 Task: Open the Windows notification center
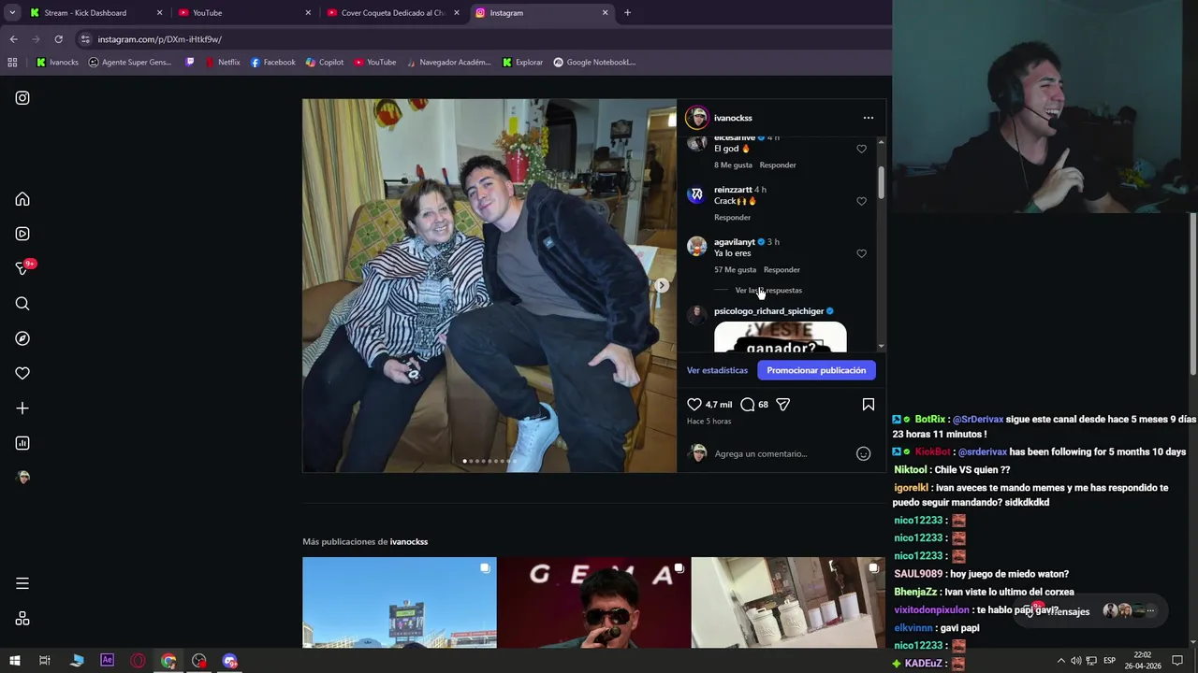[x=1177, y=661]
